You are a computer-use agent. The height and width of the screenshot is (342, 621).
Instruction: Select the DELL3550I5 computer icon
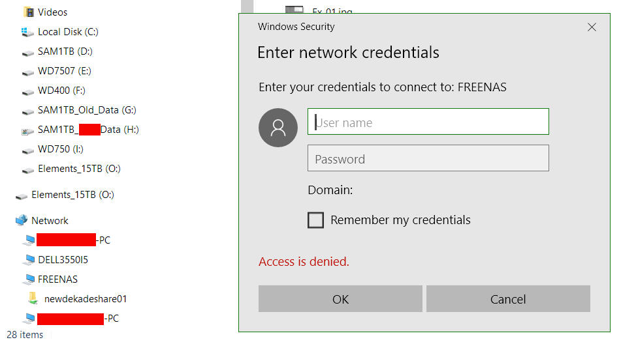coord(28,260)
